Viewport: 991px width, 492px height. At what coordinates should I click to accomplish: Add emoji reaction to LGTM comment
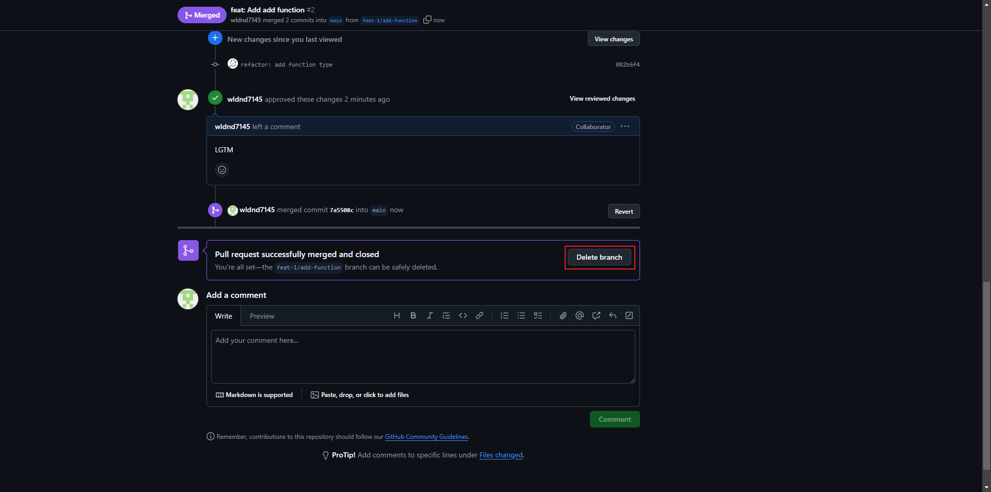click(222, 170)
